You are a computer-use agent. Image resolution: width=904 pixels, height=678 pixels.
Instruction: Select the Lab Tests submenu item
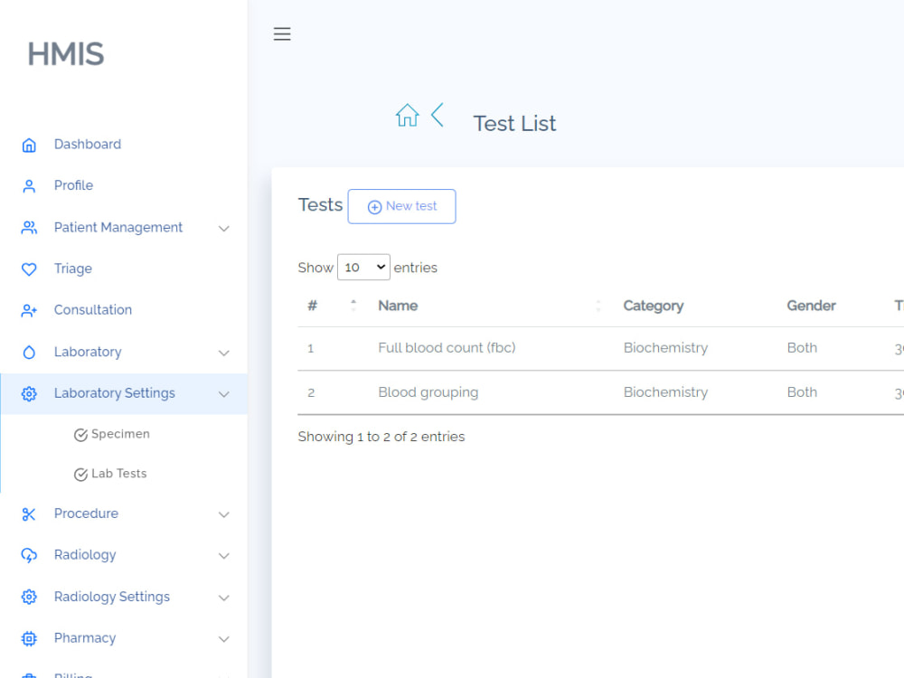click(x=118, y=474)
